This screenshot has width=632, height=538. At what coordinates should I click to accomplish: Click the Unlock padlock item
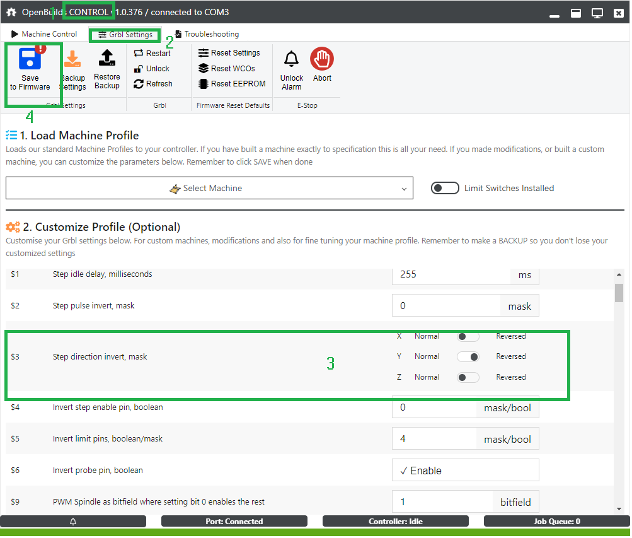click(x=152, y=69)
